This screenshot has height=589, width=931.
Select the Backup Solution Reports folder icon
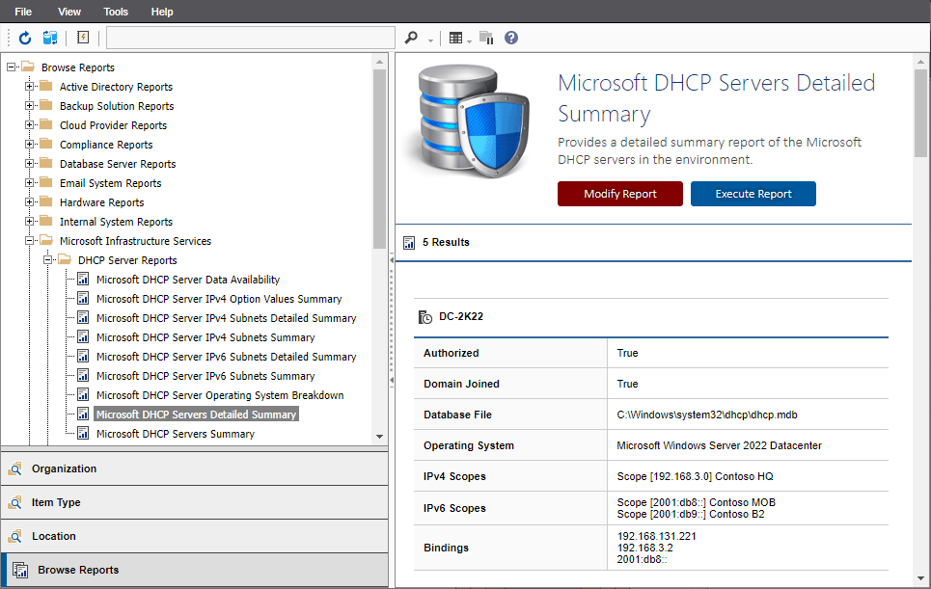click(46, 106)
